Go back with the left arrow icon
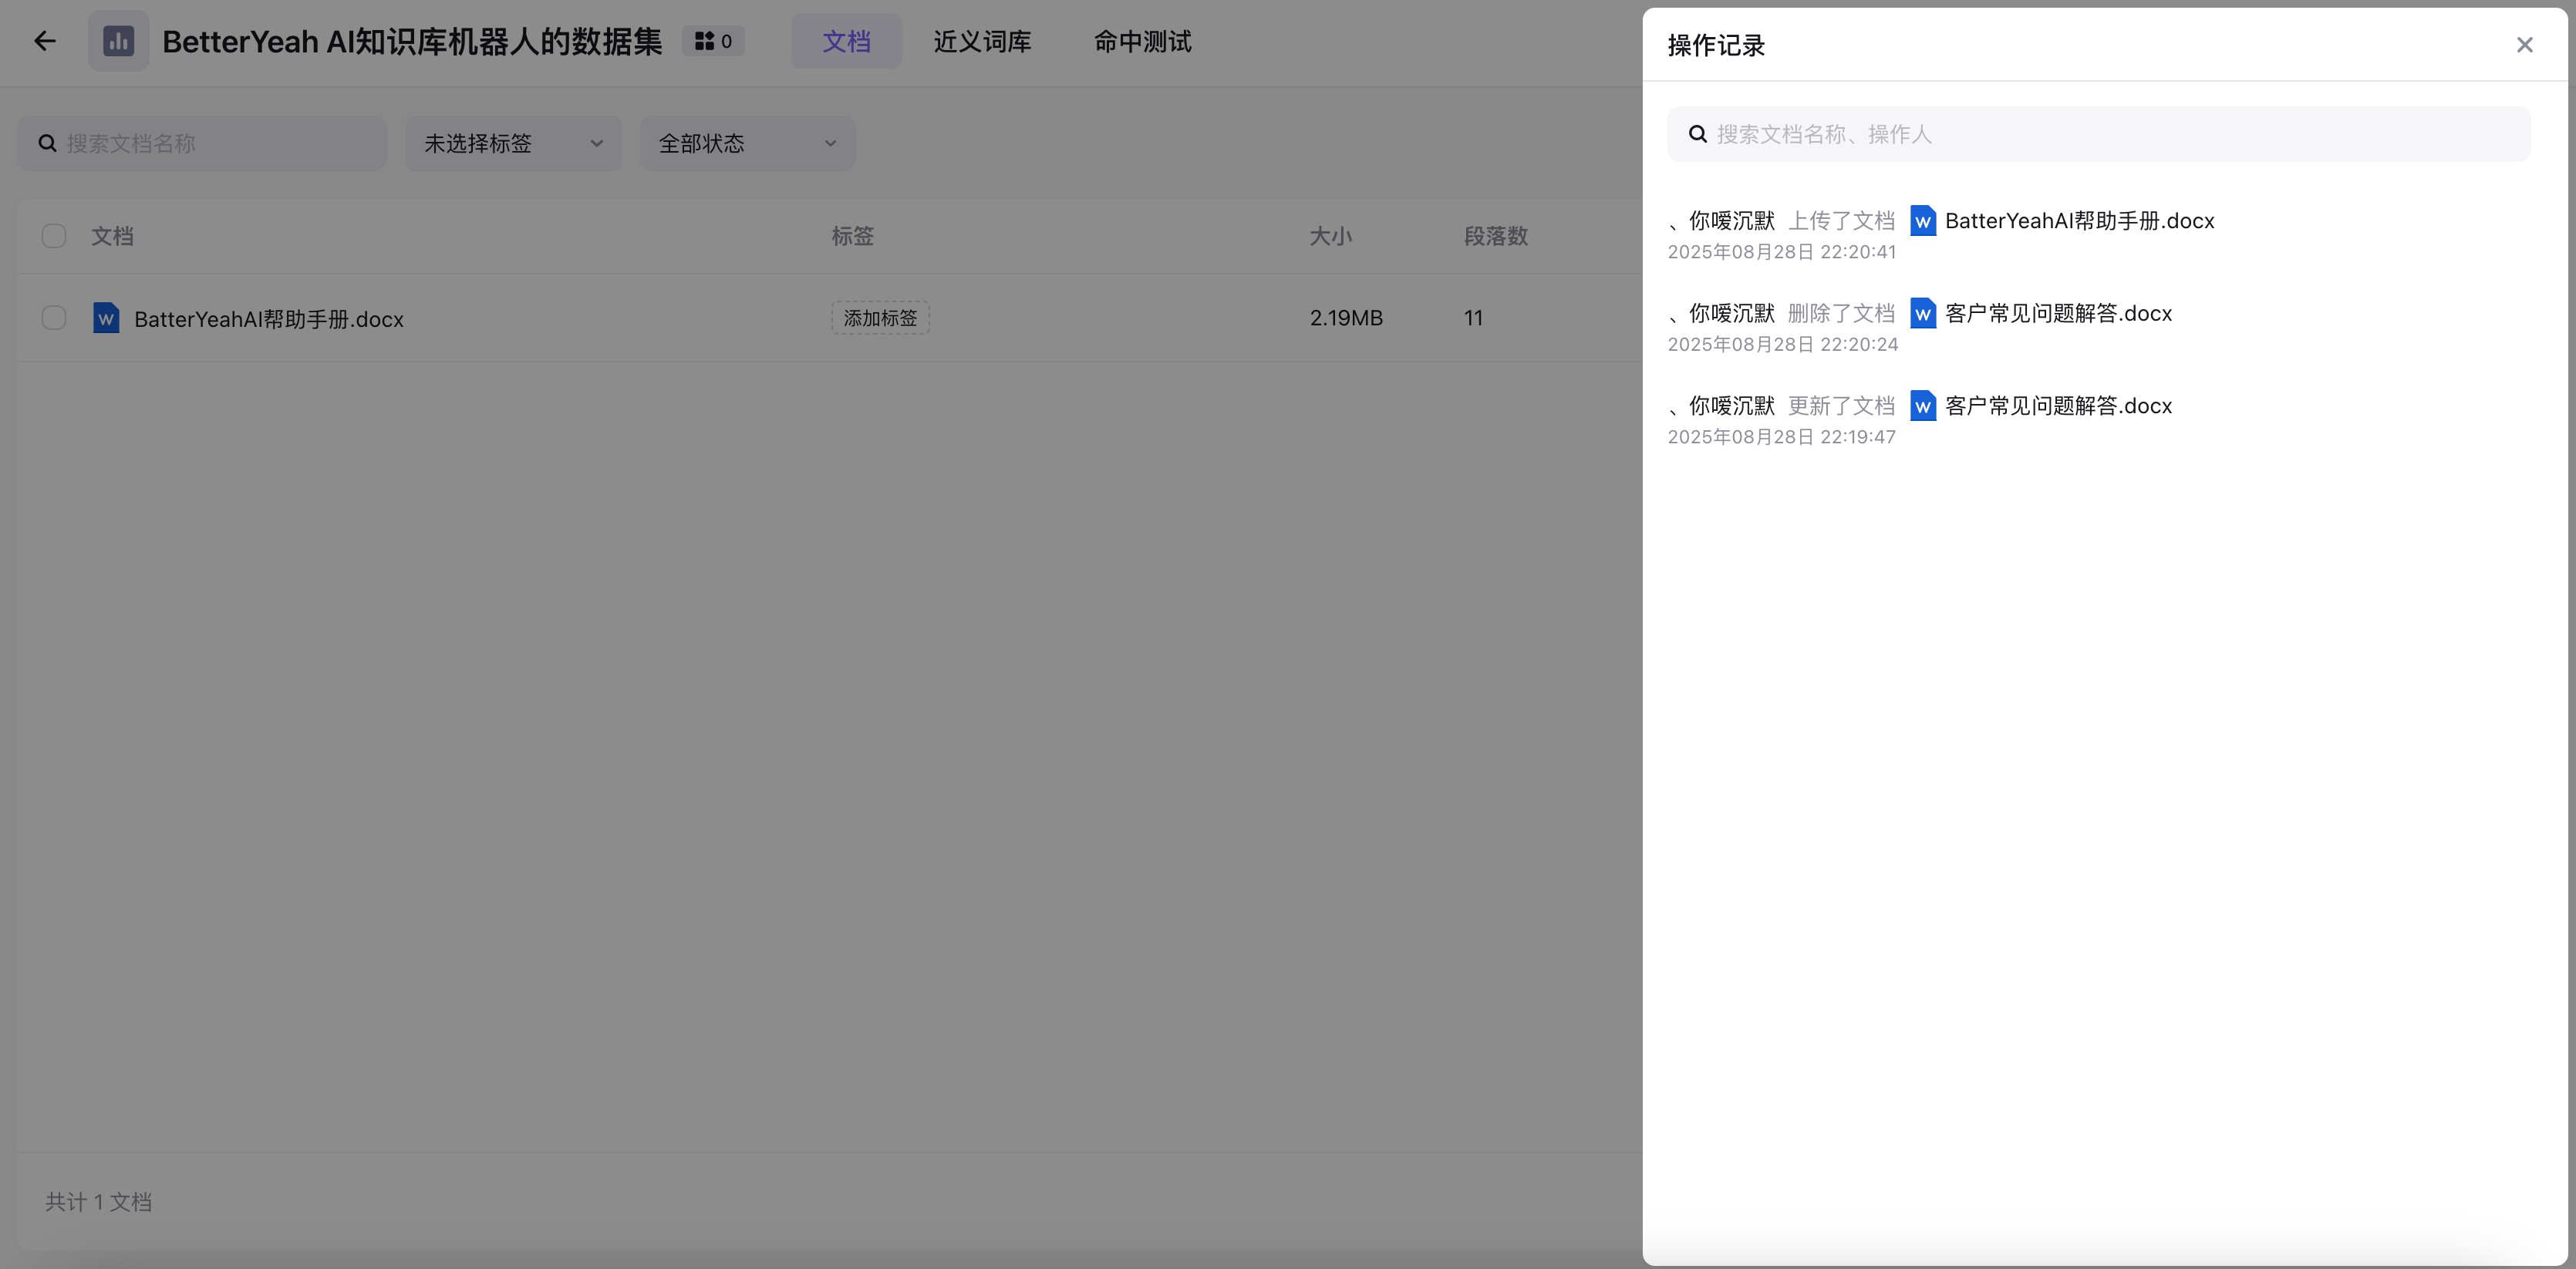 pos(44,41)
